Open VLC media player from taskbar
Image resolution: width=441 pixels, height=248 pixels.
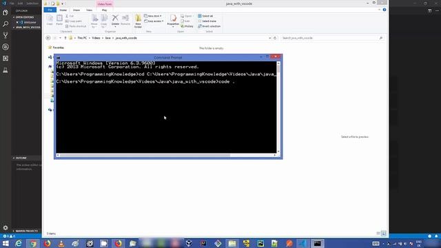[x=61, y=243]
